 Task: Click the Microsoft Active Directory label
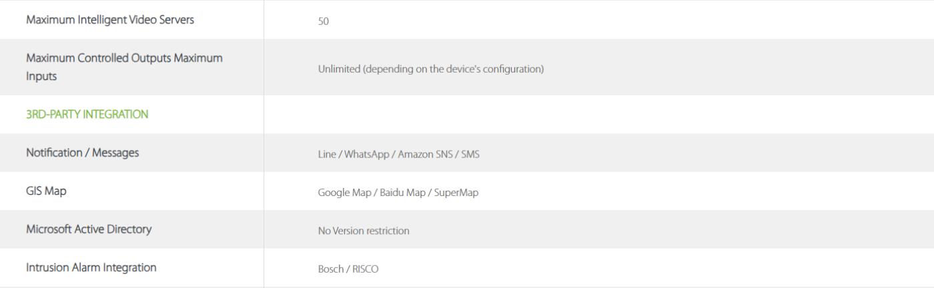coord(89,229)
